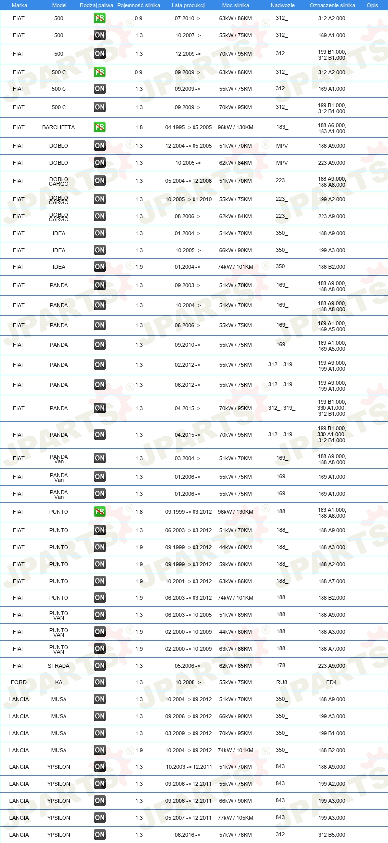This screenshot has width=388, height=843.
Task: Click the 312 B5.000 engine code cell
Action: [x=331, y=835]
